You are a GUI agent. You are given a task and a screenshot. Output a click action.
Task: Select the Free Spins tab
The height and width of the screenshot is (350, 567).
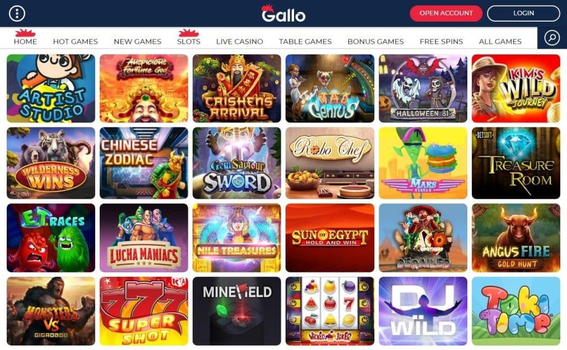441,41
